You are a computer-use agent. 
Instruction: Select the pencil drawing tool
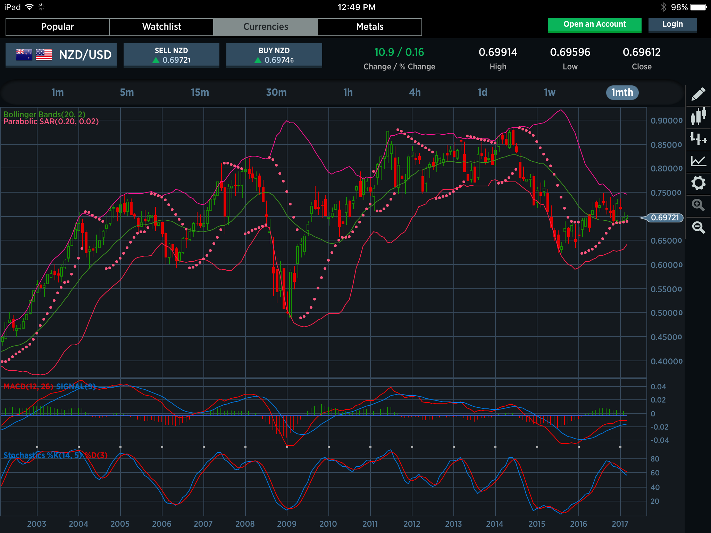[x=698, y=94]
